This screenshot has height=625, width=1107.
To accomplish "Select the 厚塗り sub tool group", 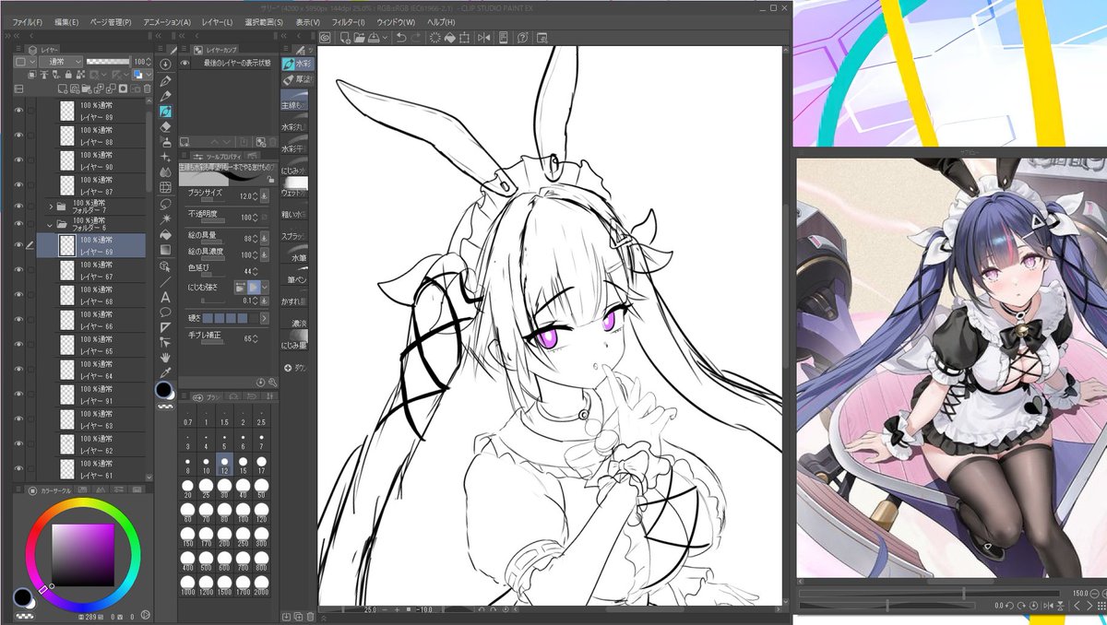I will [x=298, y=79].
